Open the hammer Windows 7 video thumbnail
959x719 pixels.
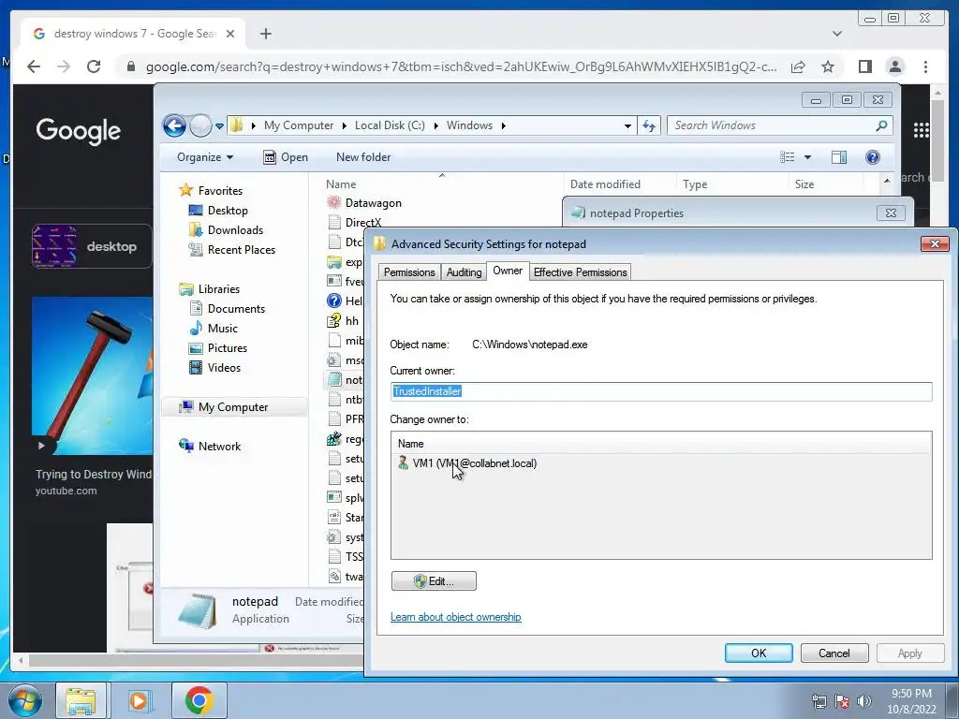[x=93, y=375]
